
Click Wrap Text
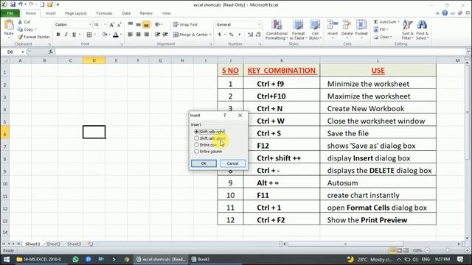pyautogui.click(x=185, y=24)
